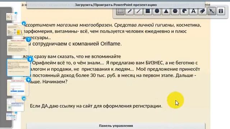Click the word 'Начинаем?' in the slide
230x129 pixels.
[55, 82]
